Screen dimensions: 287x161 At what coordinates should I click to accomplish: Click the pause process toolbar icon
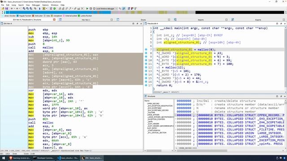pyautogui.click(x=91, y=8)
